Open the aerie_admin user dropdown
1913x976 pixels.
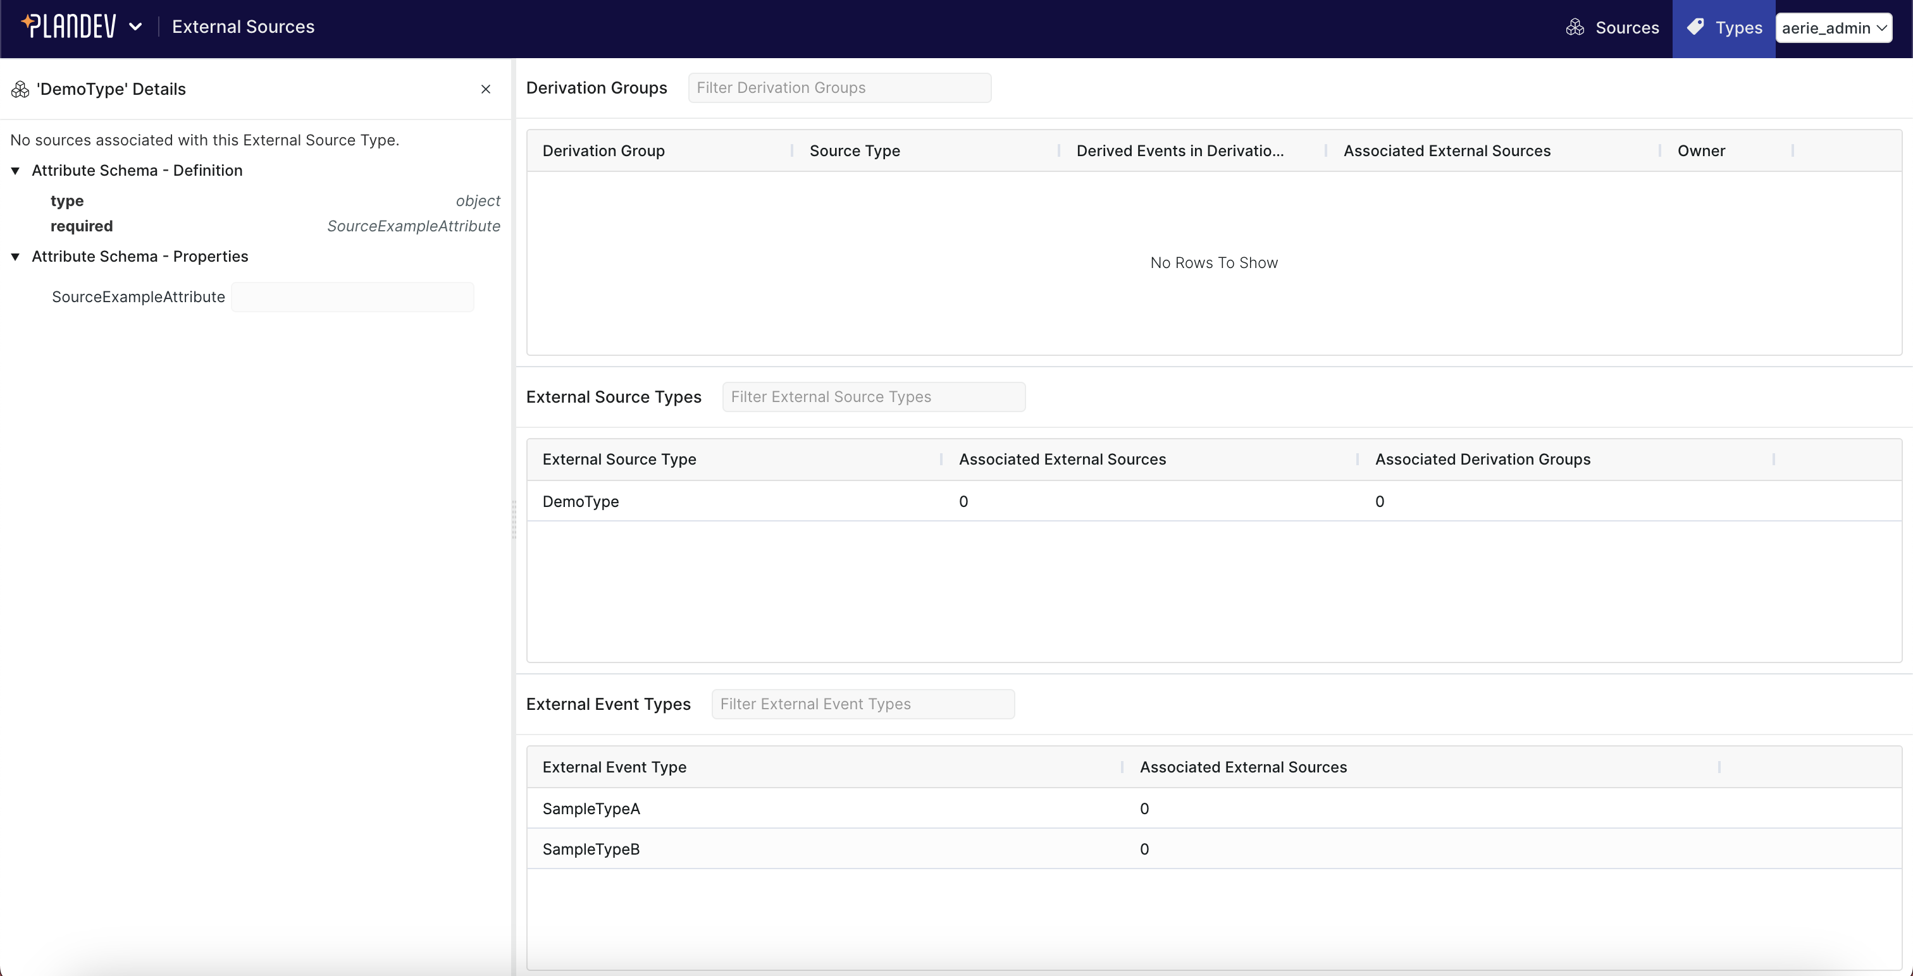pos(1833,27)
